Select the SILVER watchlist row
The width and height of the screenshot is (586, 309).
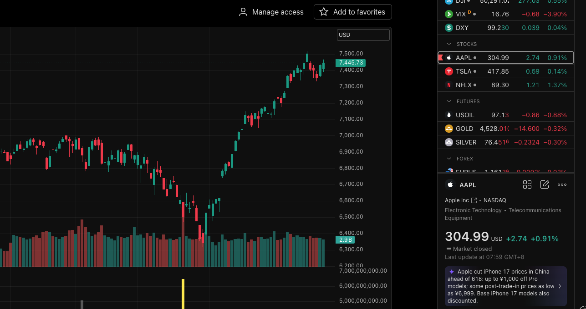point(505,142)
